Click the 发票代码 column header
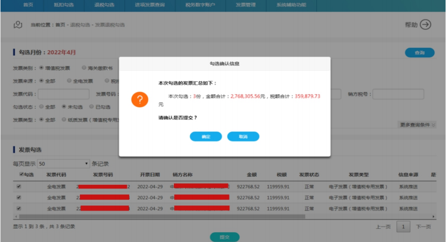This screenshot has height=242, width=447. click(x=56, y=174)
